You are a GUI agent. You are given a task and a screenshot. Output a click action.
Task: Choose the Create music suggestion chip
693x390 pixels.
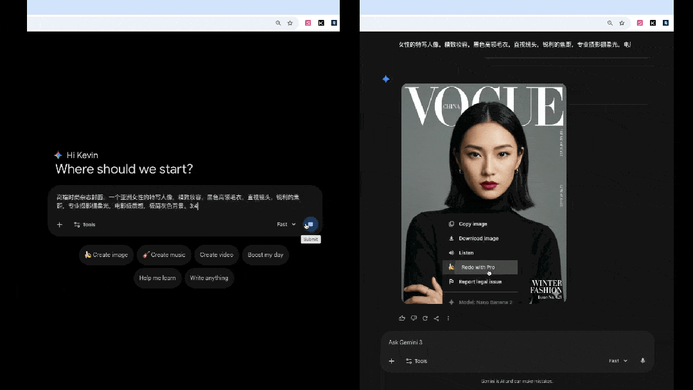click(164, 255)
